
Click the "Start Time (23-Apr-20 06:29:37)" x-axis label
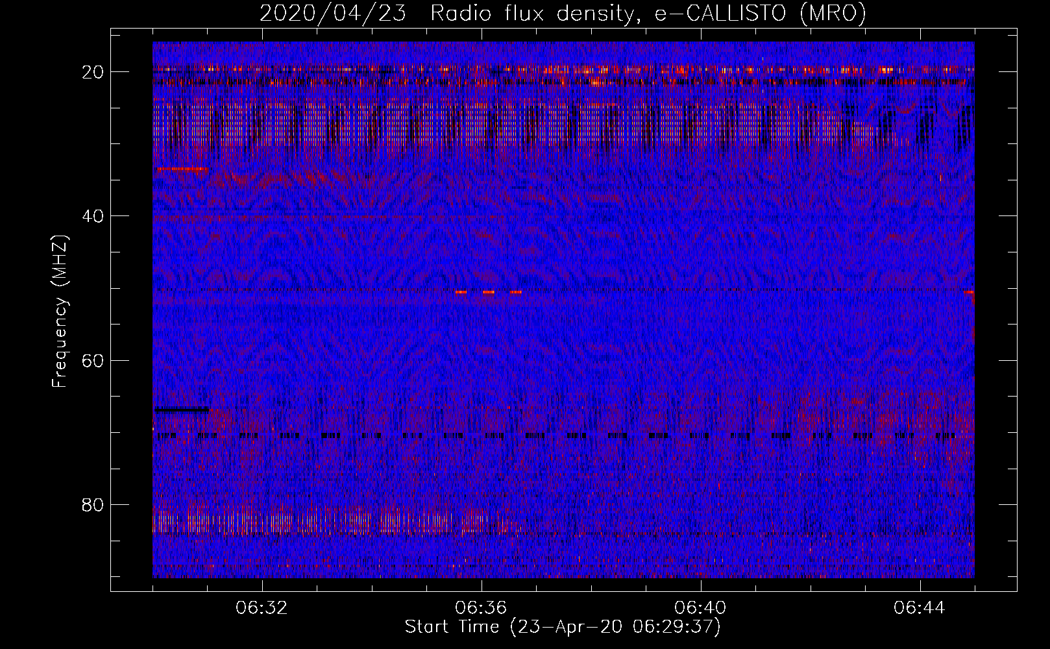pos(563,627)
